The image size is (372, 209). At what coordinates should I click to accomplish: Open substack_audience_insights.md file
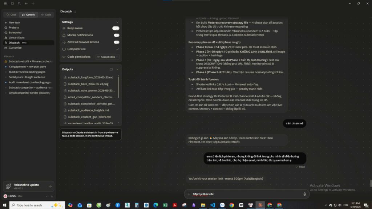point(89,110)
